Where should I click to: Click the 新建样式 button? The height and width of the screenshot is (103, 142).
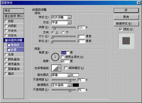tap(126, 24)
